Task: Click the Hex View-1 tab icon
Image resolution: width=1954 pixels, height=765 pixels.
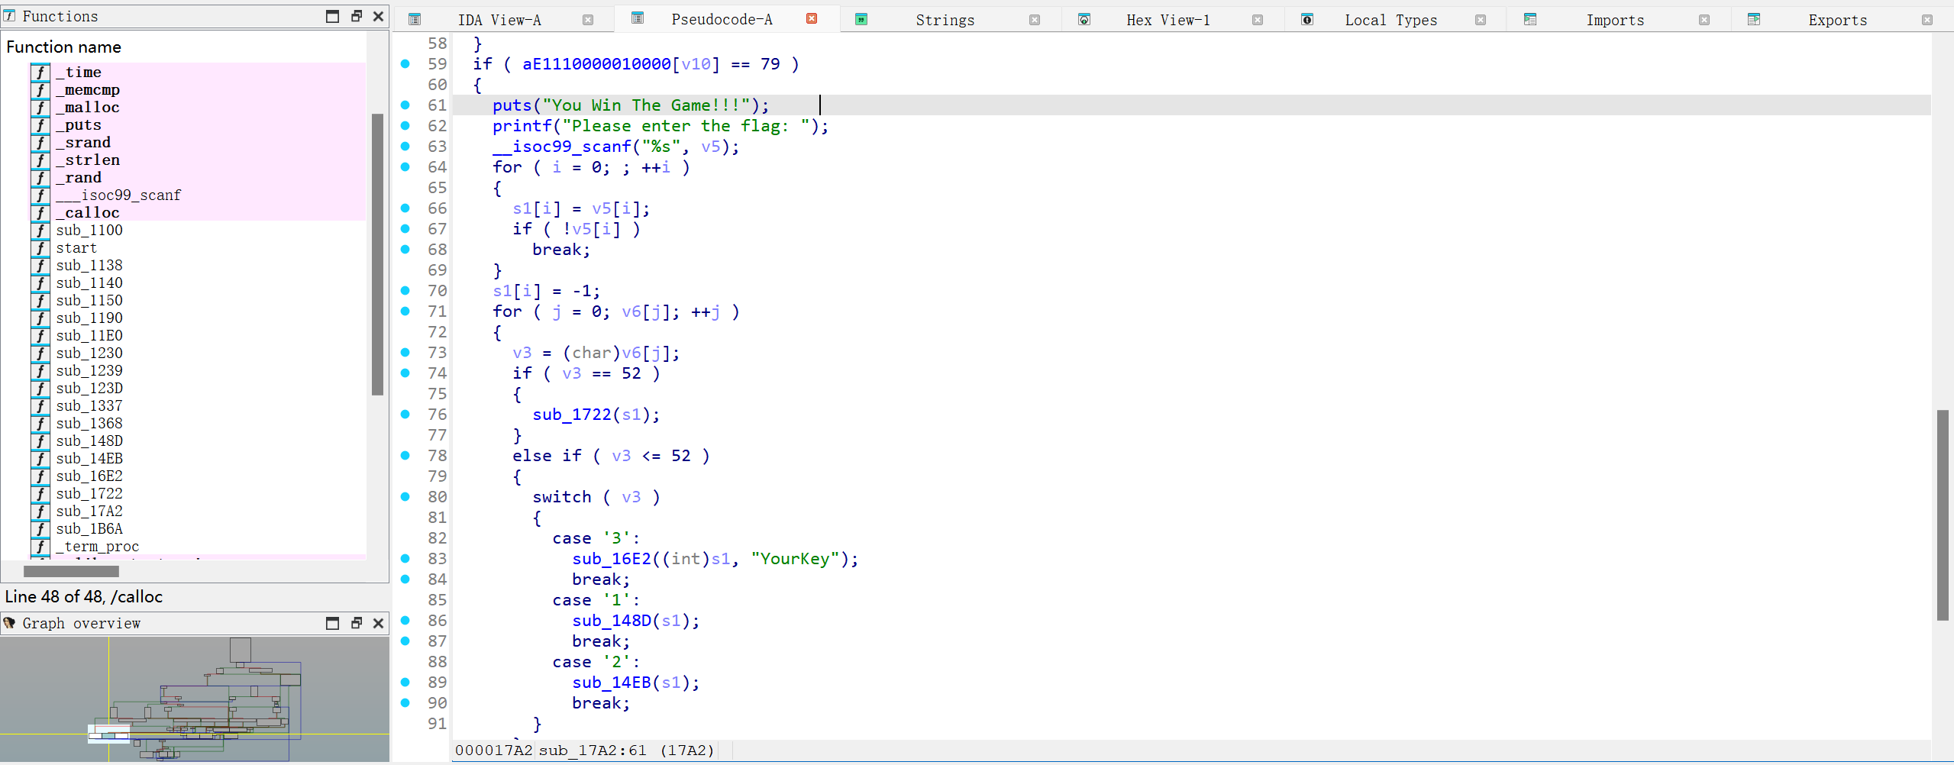Action: (1084, 20)
